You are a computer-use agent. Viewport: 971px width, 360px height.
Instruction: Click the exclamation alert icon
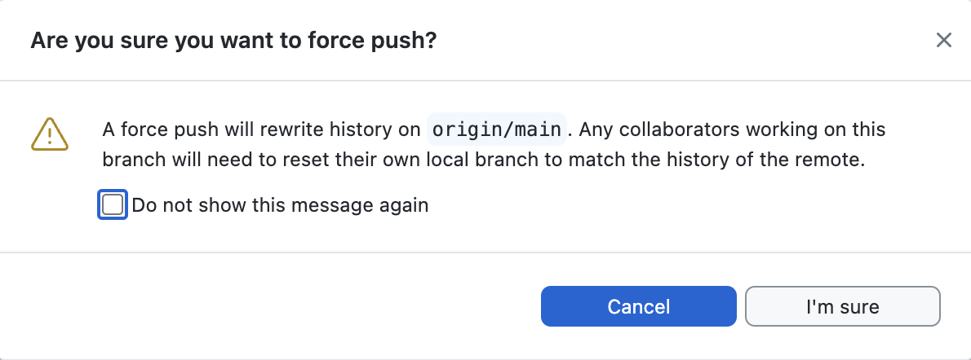pyautogui.click(x=50, y=134)
